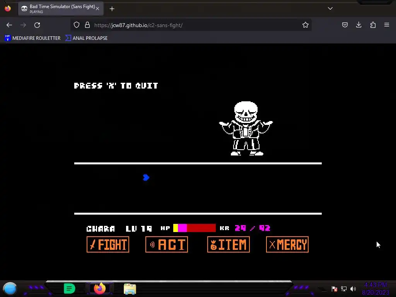Choose the ACT battle button

(x=167, y=244)
